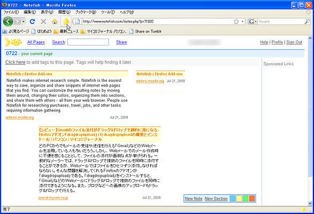Open the マイコミジャーナル bookmark folder
The width and height of the screenshot is (314, 214).
click(104, 32)
